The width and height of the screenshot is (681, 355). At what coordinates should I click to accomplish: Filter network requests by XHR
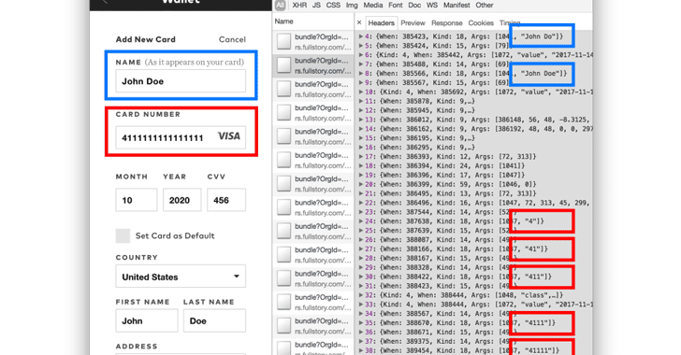coord(299,6)
